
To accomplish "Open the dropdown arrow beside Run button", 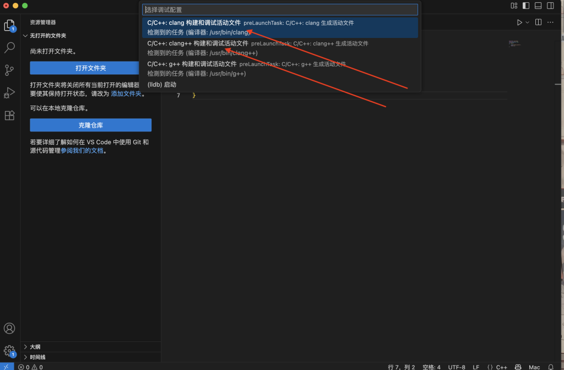I will click(x=527, y=23).
